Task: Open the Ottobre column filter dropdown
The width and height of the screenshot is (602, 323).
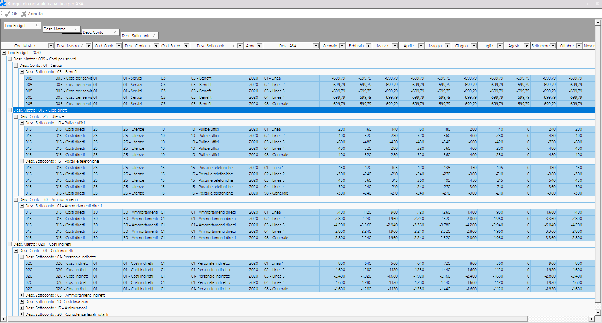Action: click(579, 46)
